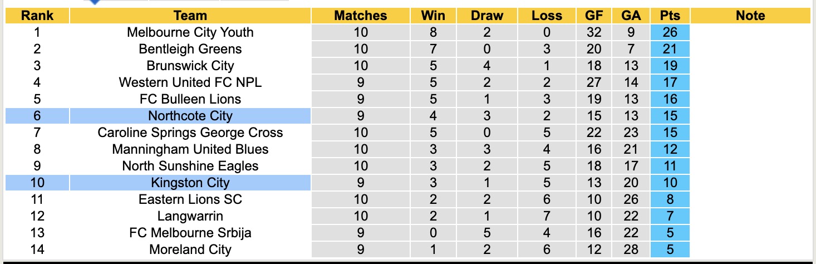Click Bentleigh Greens' 21 points cell
Viewport: 816px width, 264px height.
tap(670, 49)
